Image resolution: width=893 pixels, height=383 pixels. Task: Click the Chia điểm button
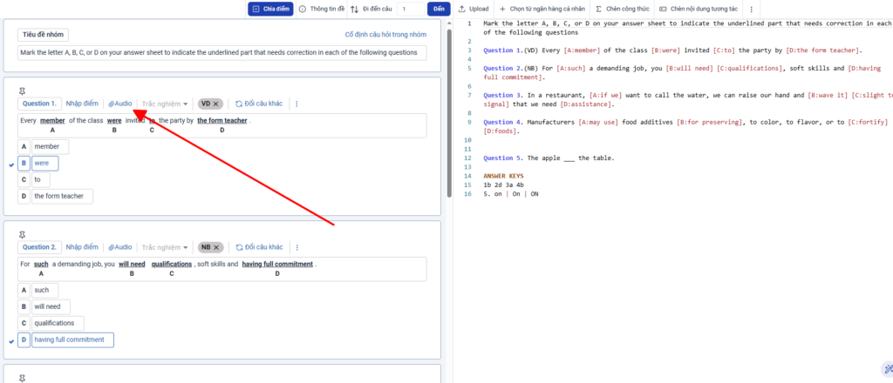click(x=270, y=9)
